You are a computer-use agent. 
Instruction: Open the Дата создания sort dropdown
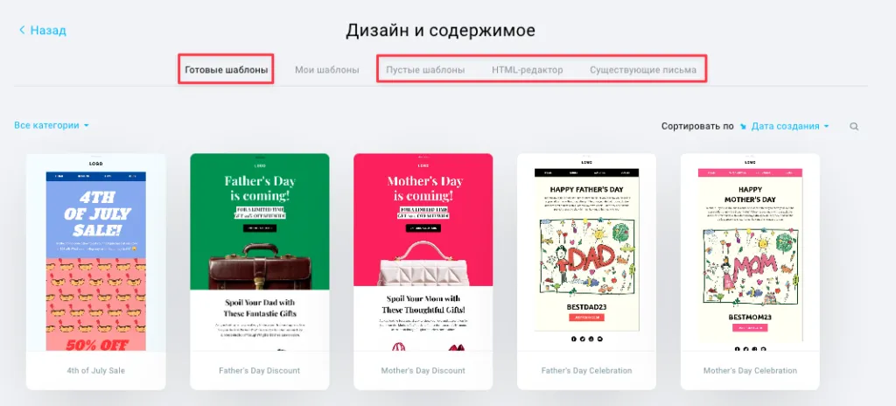(x=790, y=126)
